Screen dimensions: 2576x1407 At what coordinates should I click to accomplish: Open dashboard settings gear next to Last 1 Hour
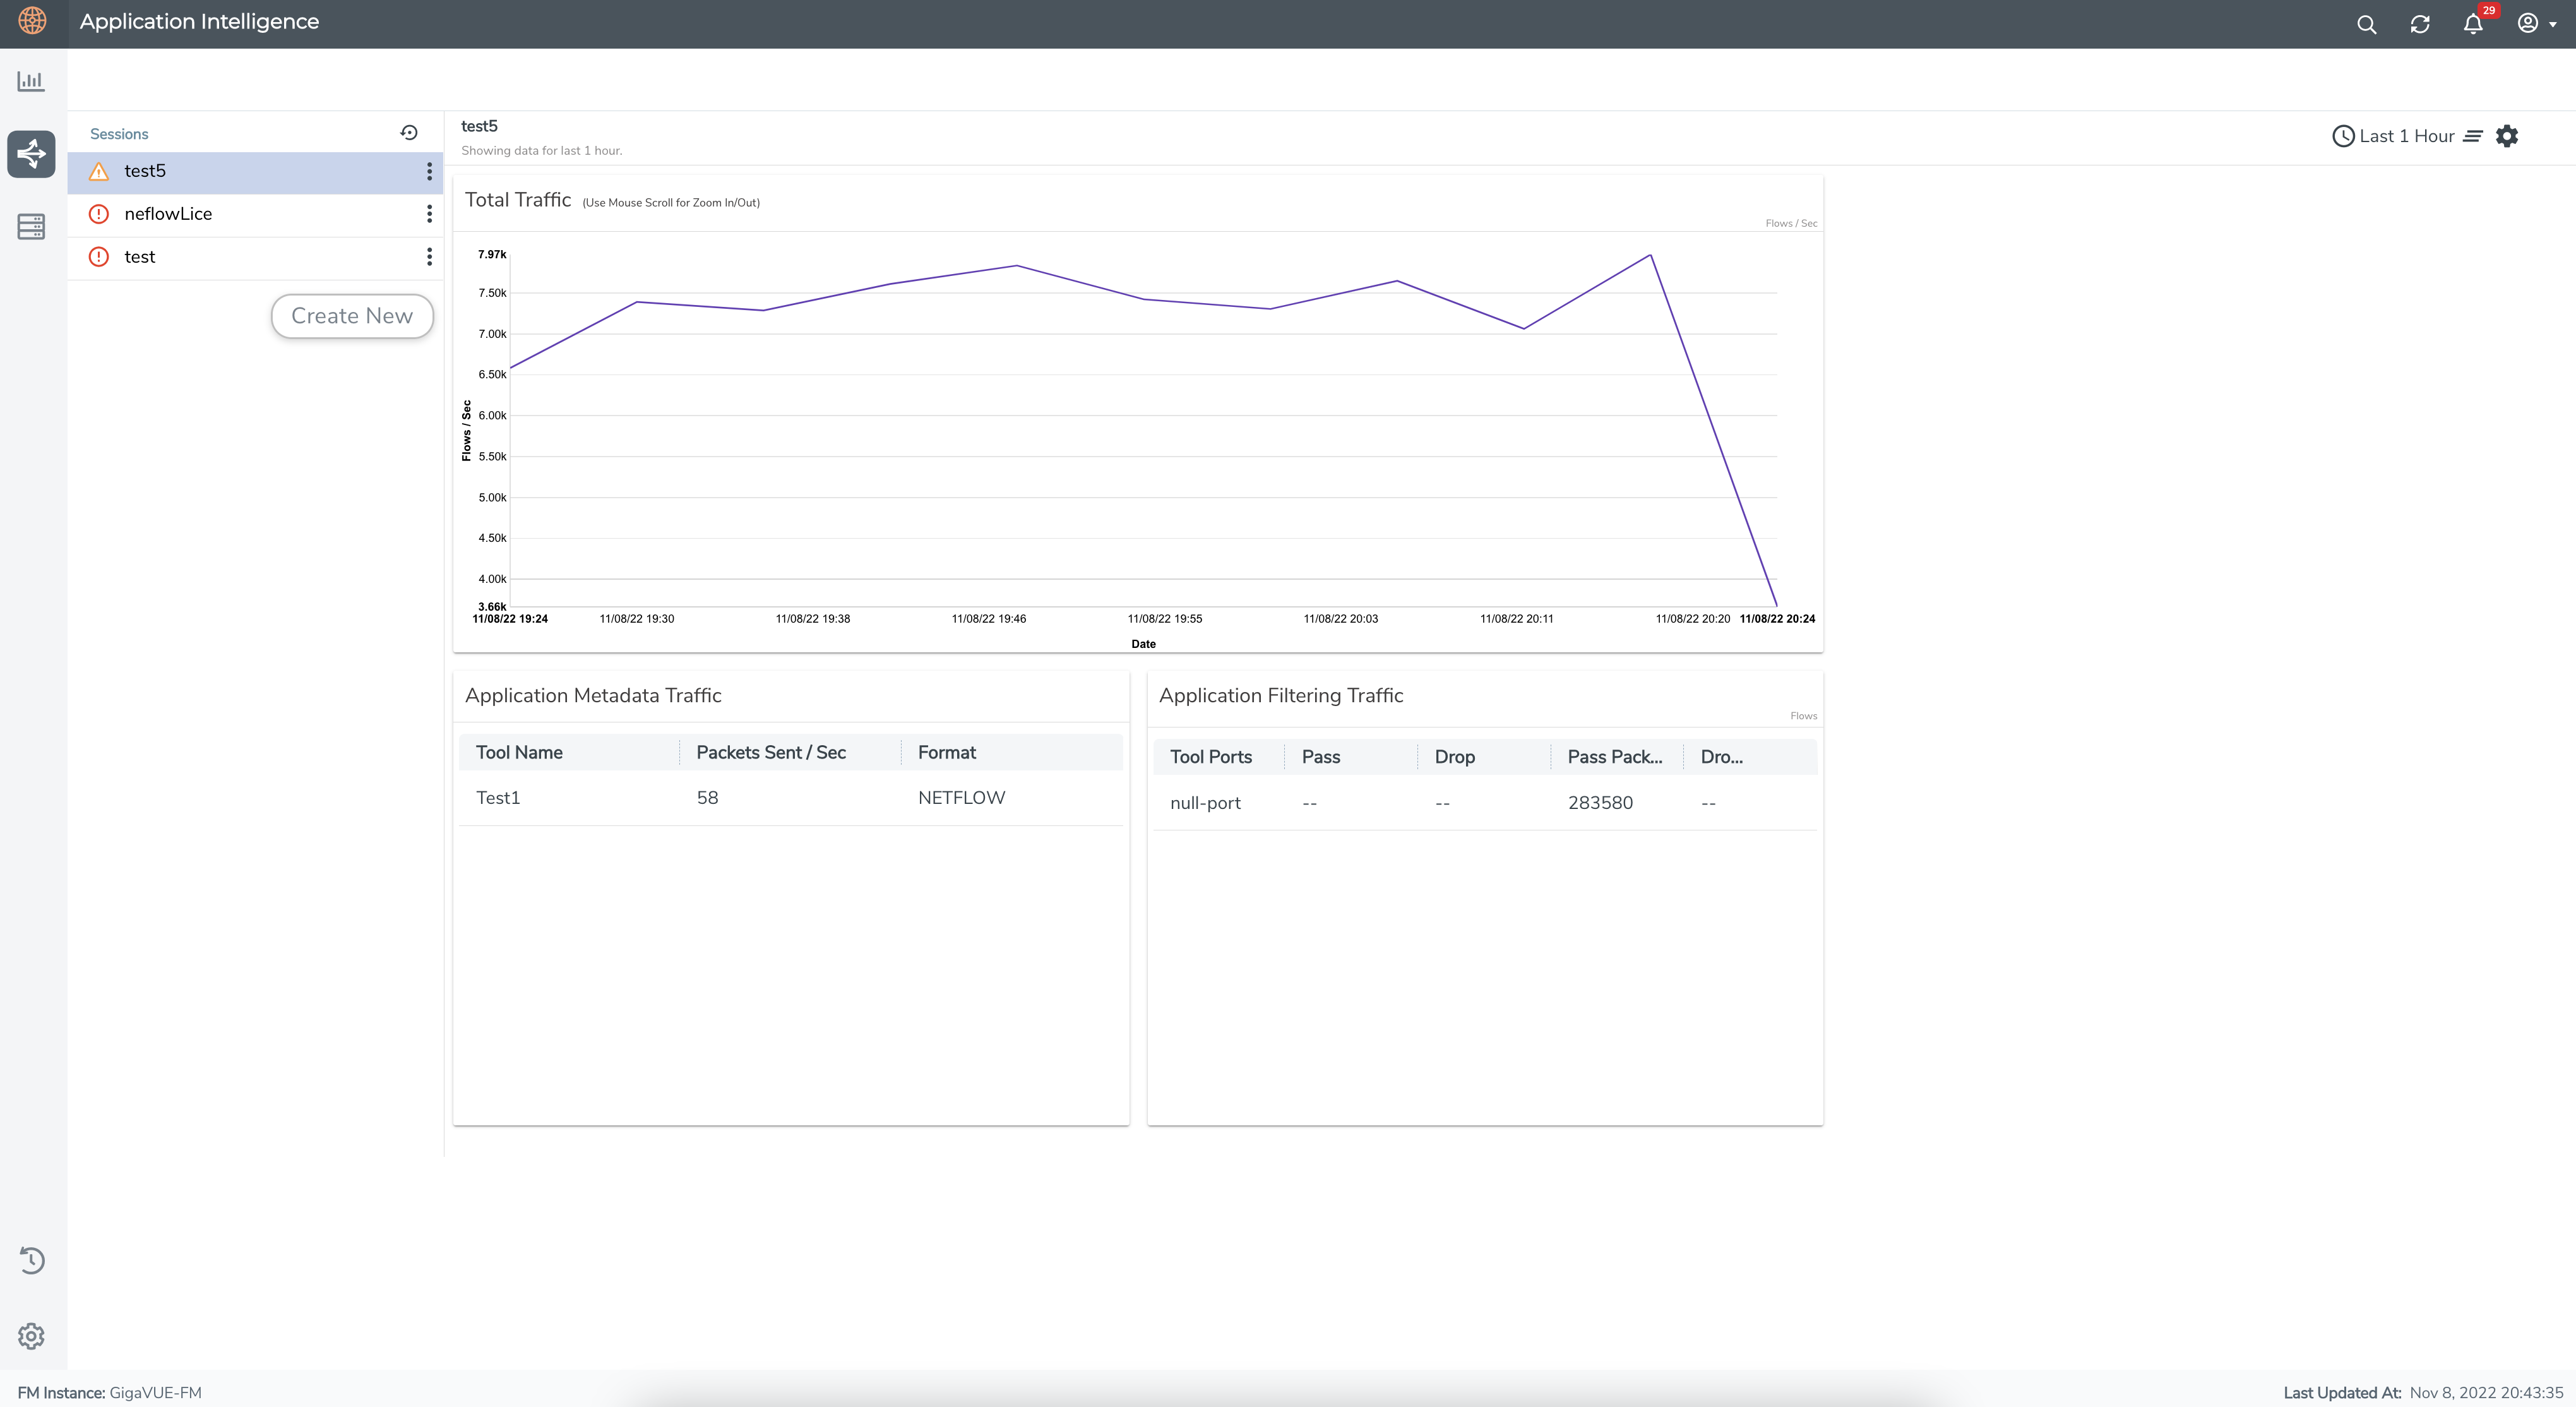pos(2507,136)
